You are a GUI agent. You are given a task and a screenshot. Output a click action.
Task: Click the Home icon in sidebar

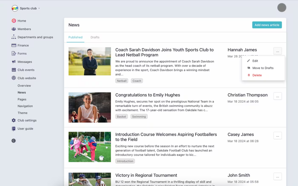[14, 21]
